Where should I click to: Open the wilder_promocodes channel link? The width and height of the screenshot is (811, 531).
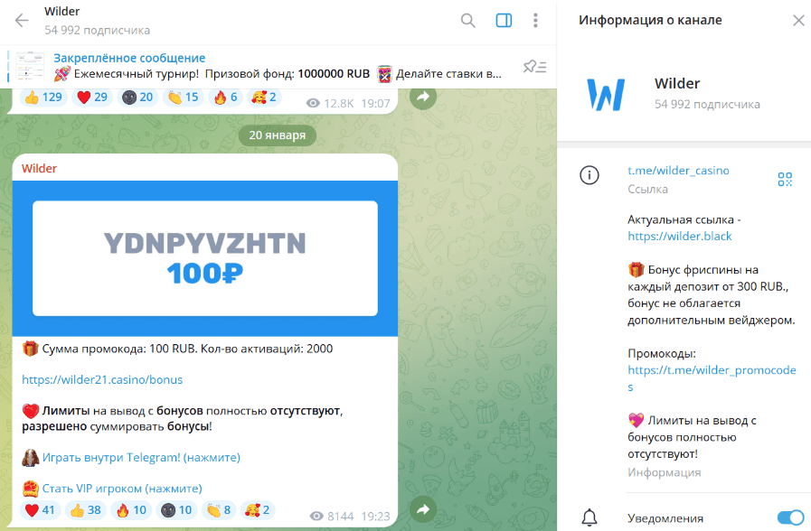tap(712, 378)
